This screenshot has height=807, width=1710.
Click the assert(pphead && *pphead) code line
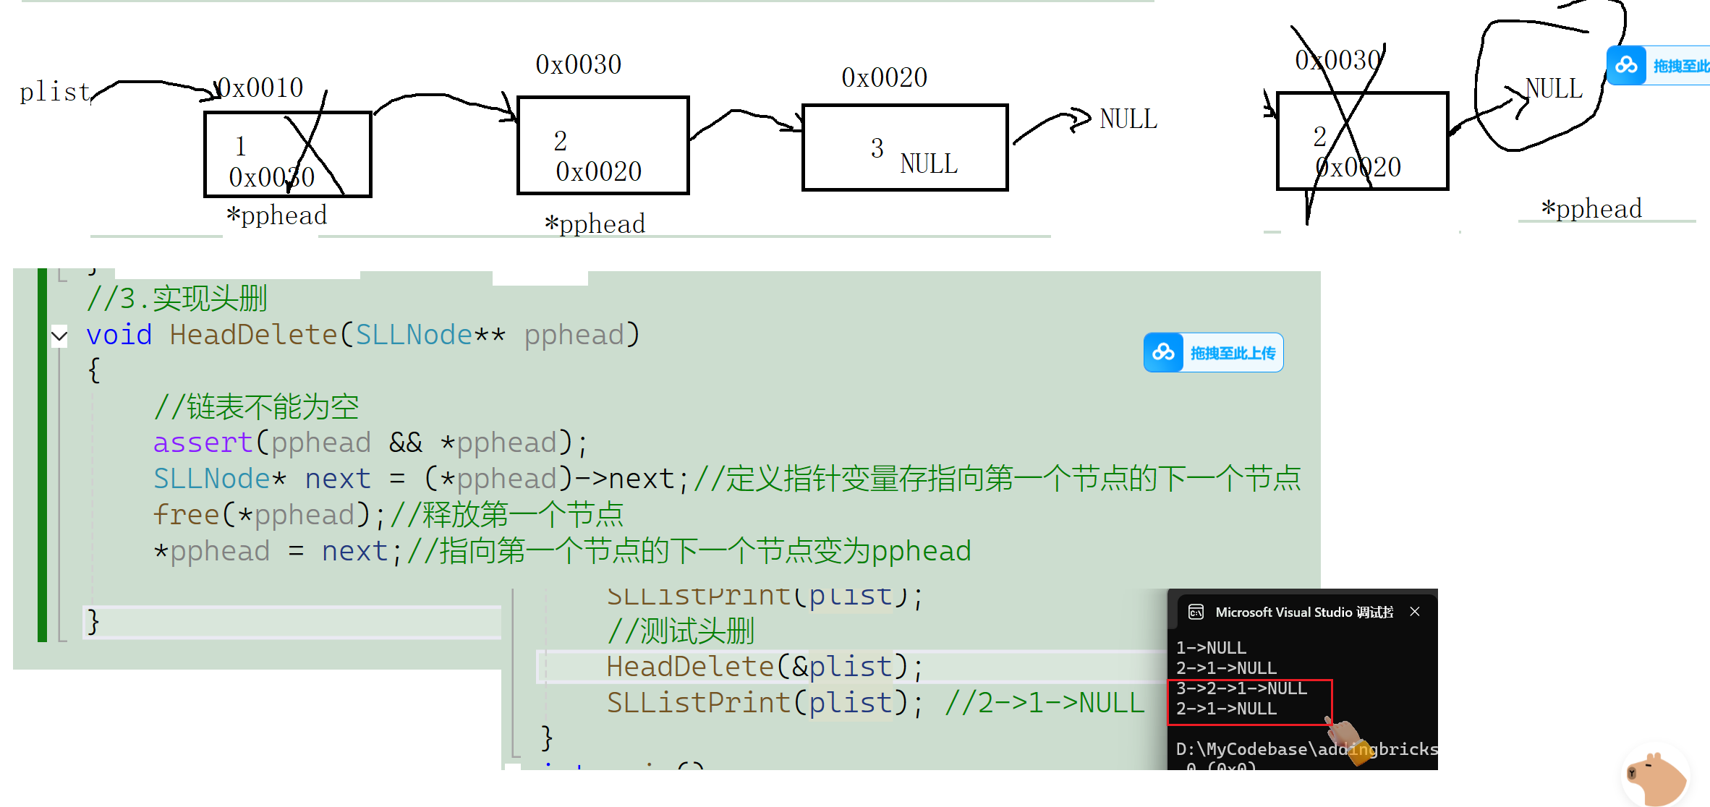(x=370, y=443)
